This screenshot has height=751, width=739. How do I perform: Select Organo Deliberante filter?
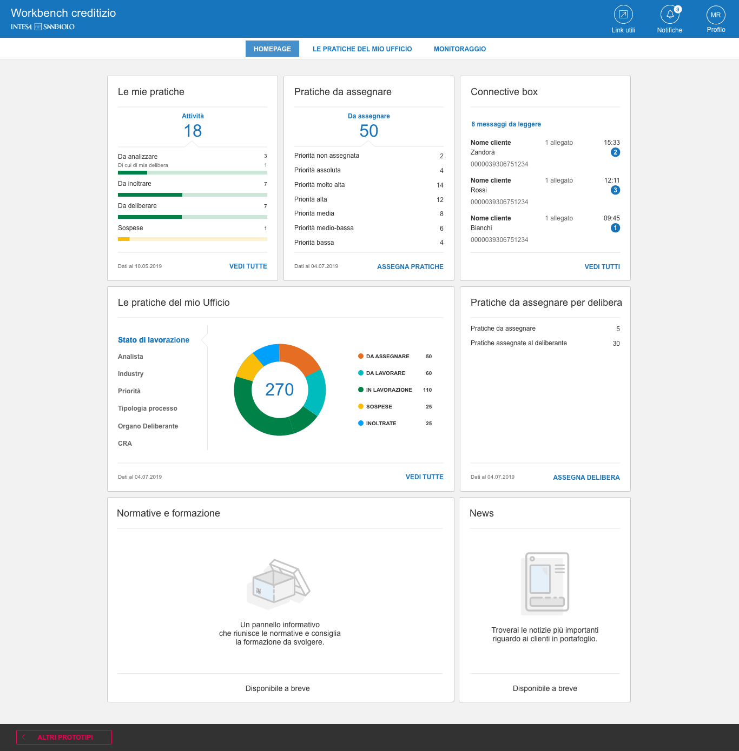148,426
